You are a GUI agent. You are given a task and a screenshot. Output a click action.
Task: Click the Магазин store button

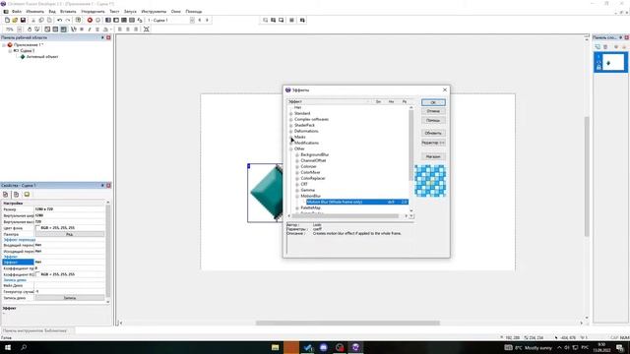[433, 156]
